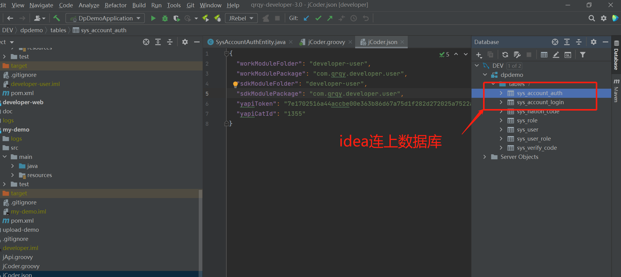Expand sys_role table node
The width and height of the screenshot is (621, 277).
click(501, 121)
